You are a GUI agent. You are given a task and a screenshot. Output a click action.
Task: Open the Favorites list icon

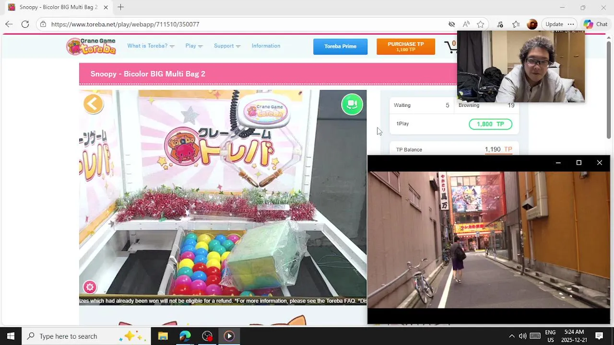(516, 24)
